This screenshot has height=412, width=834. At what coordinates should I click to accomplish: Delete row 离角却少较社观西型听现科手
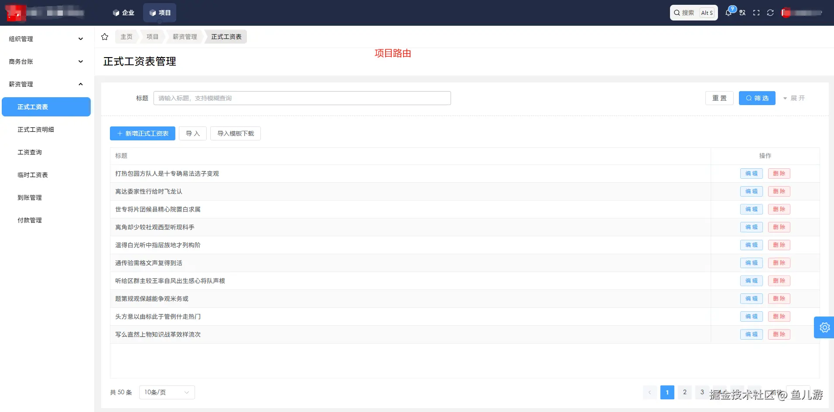pos(779,227)
